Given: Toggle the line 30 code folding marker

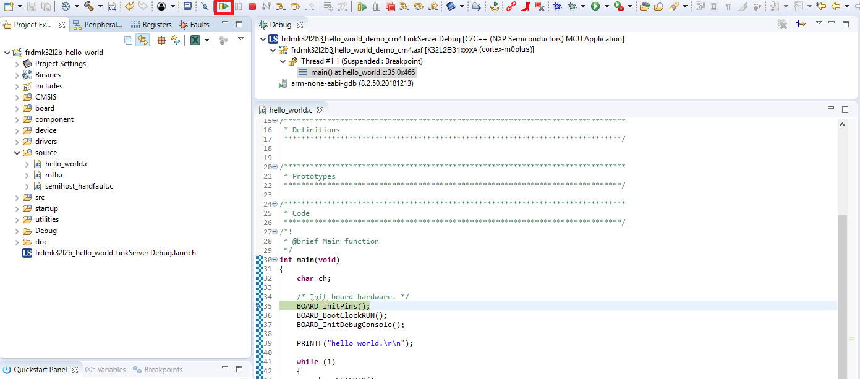Looking at the screenshot, I should (275, 260).
